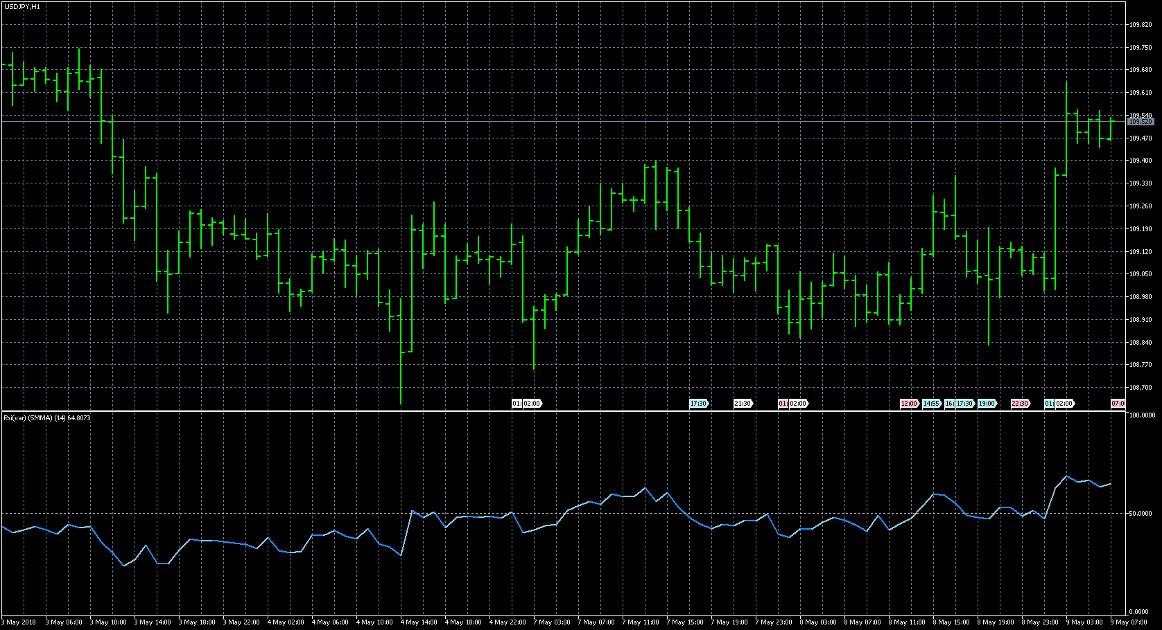The height and width of the screenshot is (630, 1162).
Task: Click the 9 May 03:00 time label
Action: pyautogui.click(x=1084, y=622)
